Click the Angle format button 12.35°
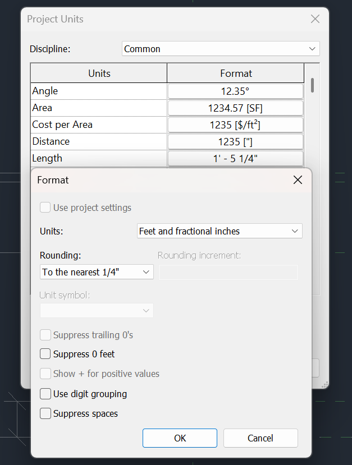This screenshot has width=352, height=465. pos(236,91)
